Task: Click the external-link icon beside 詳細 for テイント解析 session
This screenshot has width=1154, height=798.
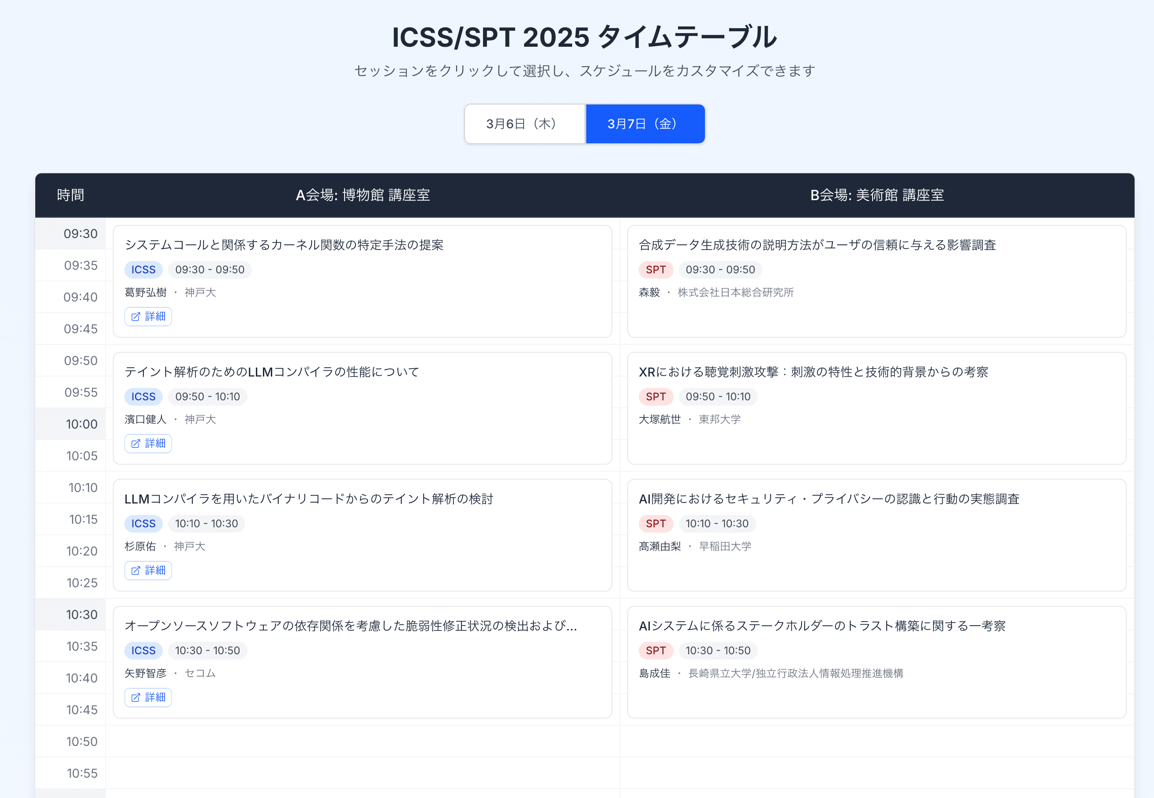Action: (135, 443)
